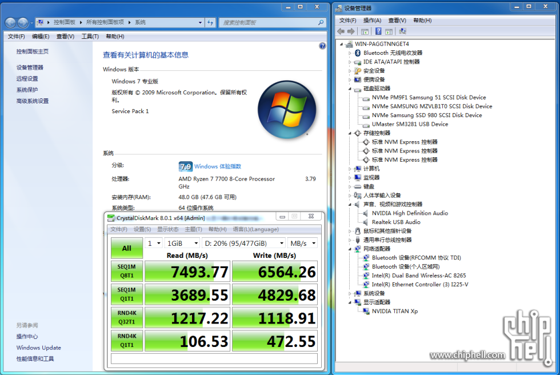560x375 pixels.
Task: Click the Help icon in Device Manager toolbar
Action: pos(378,31)
